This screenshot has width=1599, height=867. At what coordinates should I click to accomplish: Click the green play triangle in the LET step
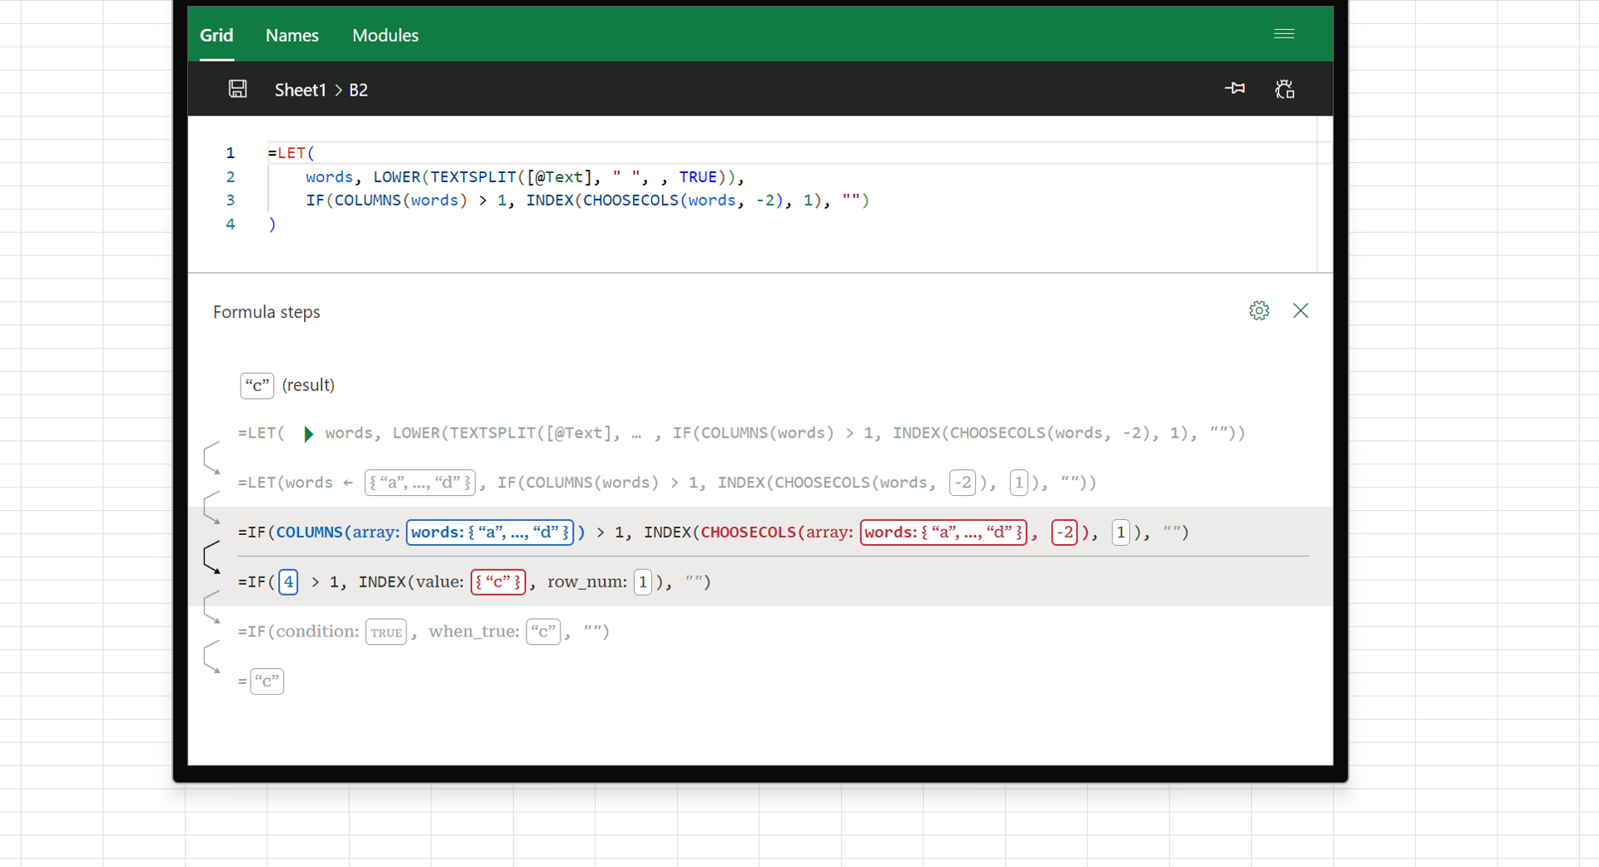tap(308, 433)
